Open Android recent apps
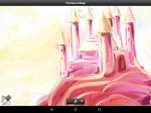 point(99,109)
